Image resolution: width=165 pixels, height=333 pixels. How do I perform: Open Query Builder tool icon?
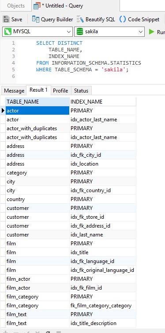coord(36,19)
